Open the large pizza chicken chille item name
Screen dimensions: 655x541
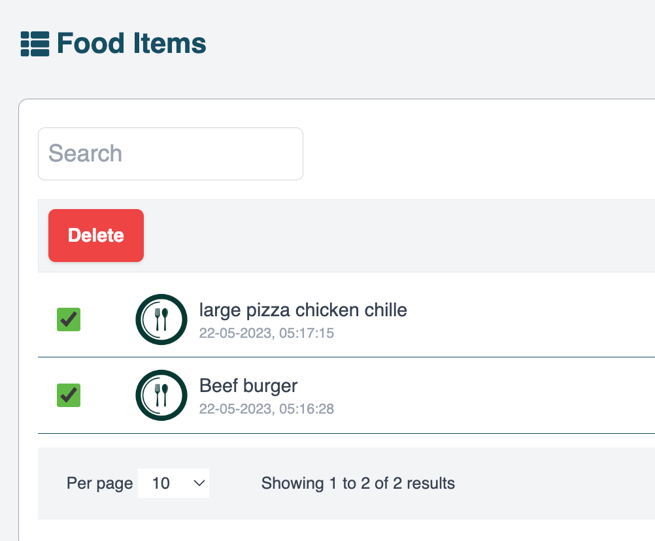(x=303, y=310)
